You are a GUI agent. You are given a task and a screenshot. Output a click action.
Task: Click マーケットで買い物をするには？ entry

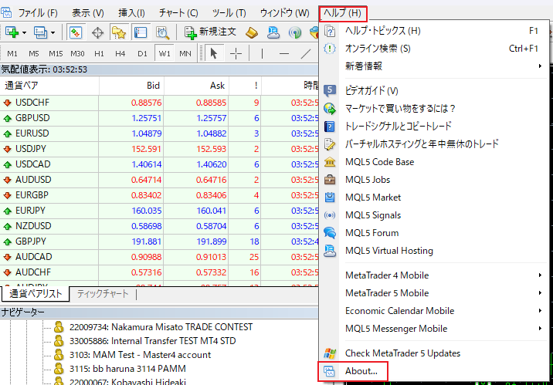tap(434, 108)
